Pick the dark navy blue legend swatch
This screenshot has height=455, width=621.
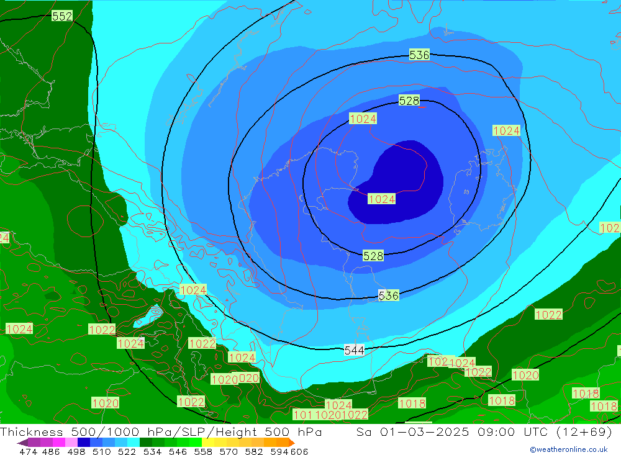84,442
